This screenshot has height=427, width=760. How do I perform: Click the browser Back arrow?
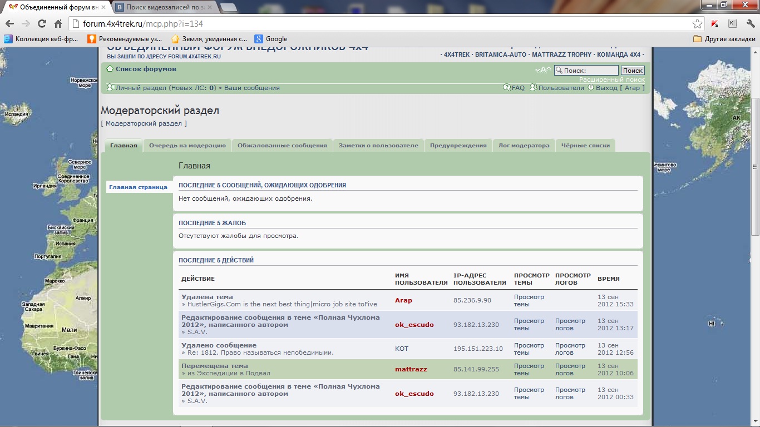9,24
